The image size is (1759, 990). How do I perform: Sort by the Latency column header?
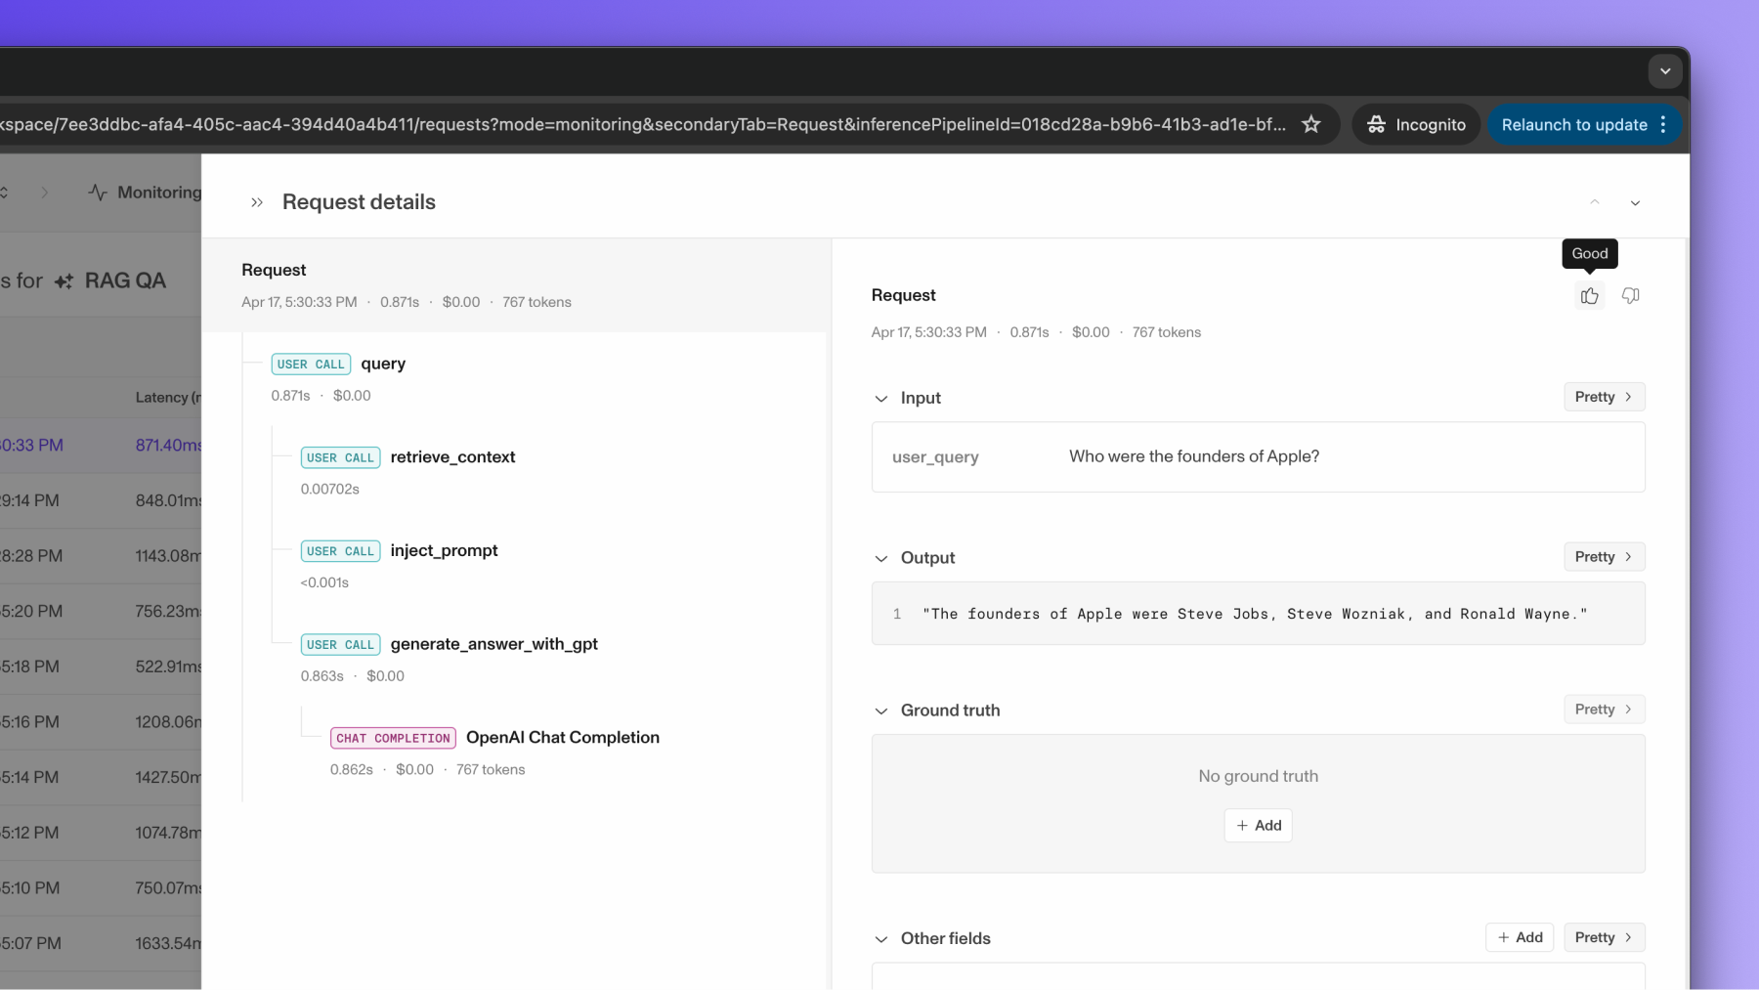pyautogui.click(x=167, y=398)
